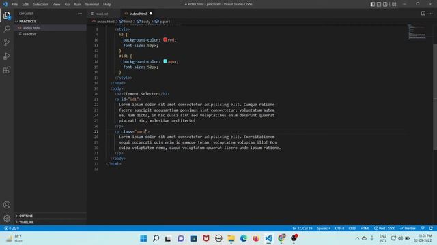437x245 pixels.
Task: Click the editor vertical scrollbar
Action: tap(435, 97)
